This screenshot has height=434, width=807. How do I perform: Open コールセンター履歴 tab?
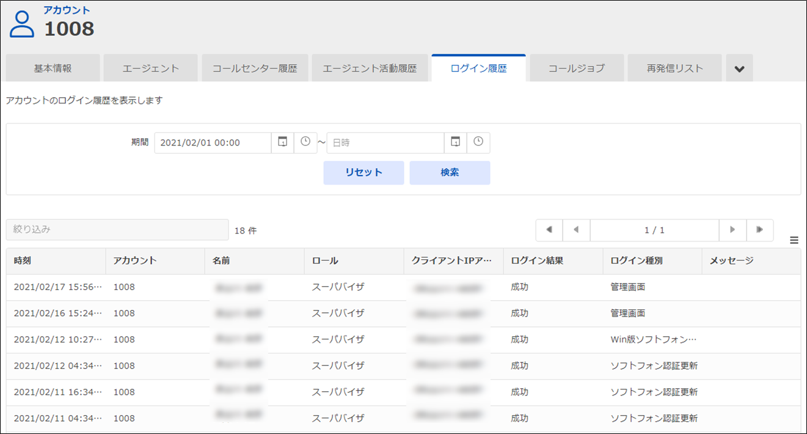[255, 68]
